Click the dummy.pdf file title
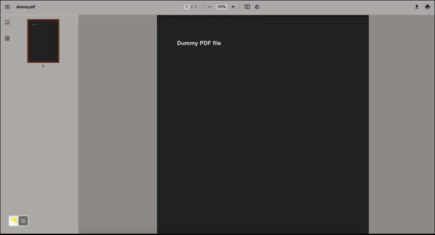The width and height of the screenshot is (435, 235). point(25,7)
